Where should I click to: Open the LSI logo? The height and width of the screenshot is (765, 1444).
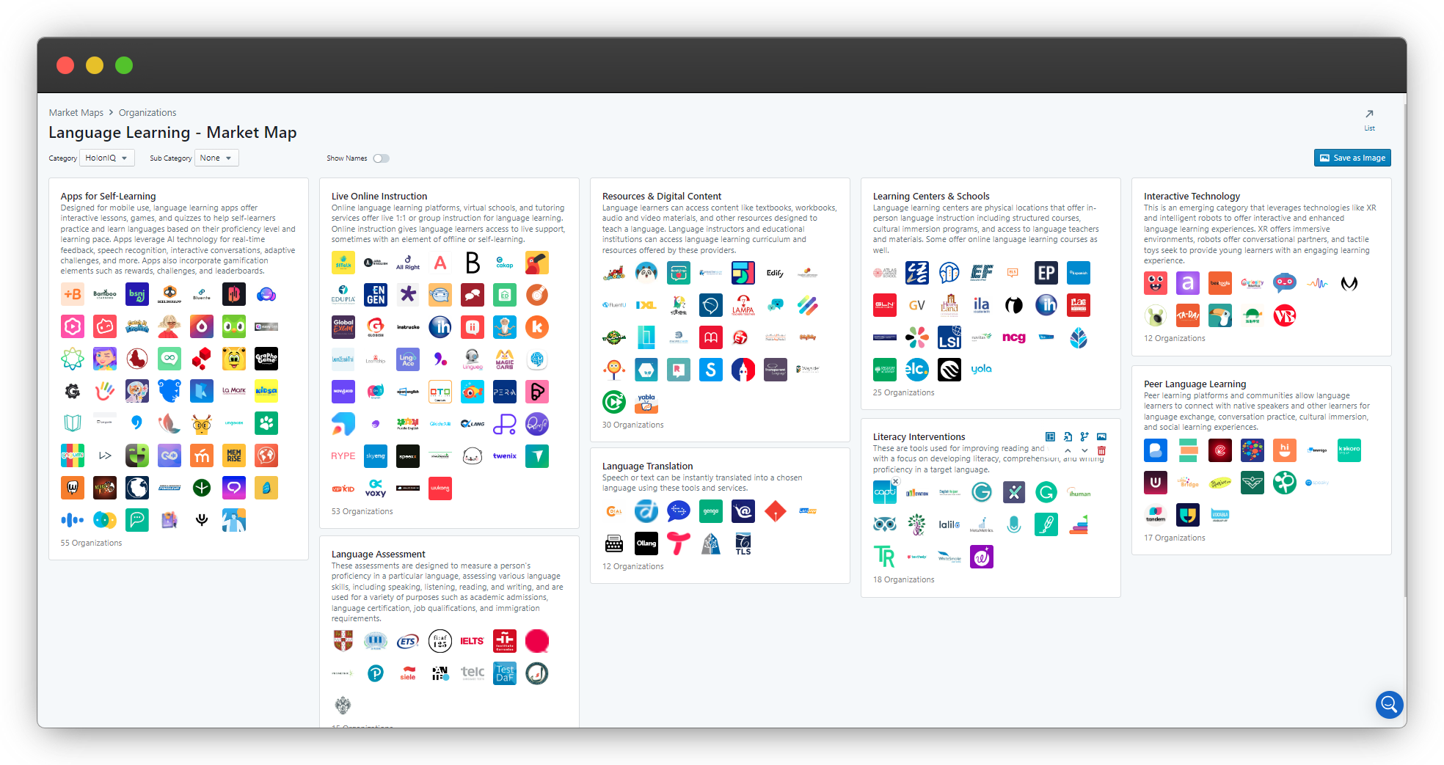(x=949, y=337)
